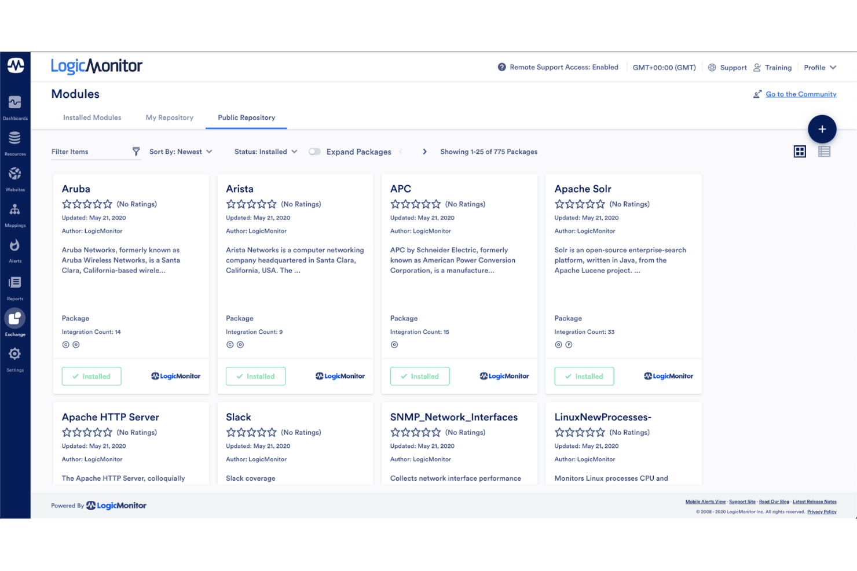
Task: Open the Privacy Policy link
Action: (x=822, y=512)
